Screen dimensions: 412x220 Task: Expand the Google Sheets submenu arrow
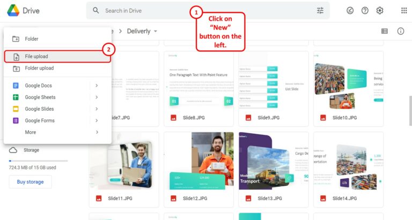[97, 97]
